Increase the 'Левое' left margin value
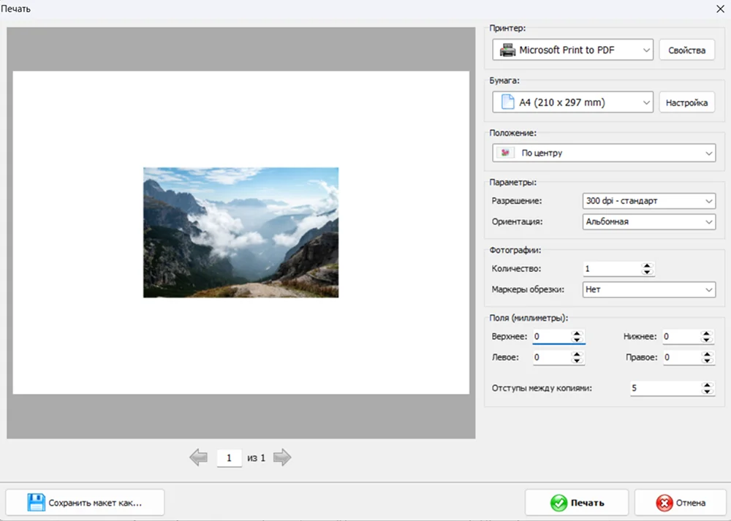Viewport: 731px width, 521px height. [577, 354]
